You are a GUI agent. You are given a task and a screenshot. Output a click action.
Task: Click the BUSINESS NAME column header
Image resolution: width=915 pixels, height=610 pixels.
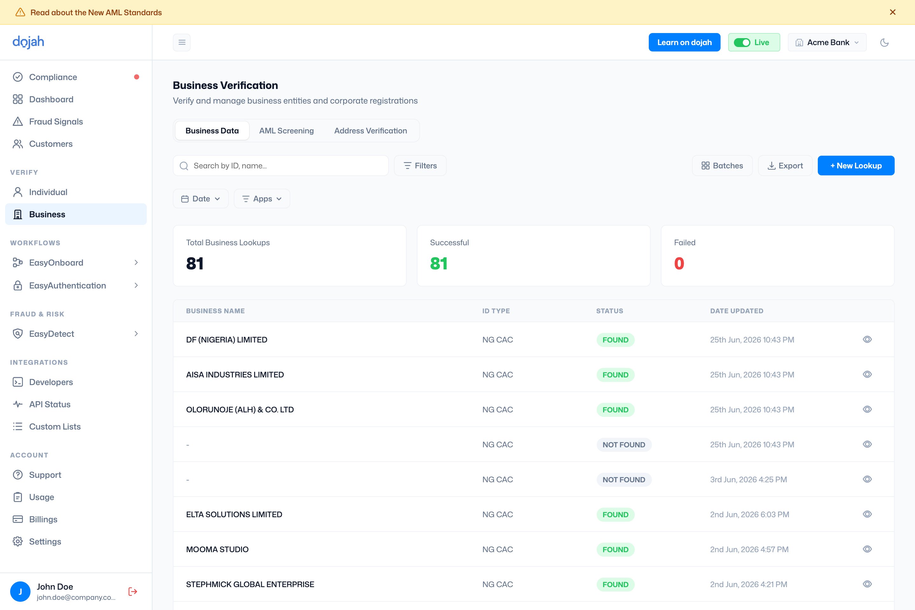tap(215, 311)
